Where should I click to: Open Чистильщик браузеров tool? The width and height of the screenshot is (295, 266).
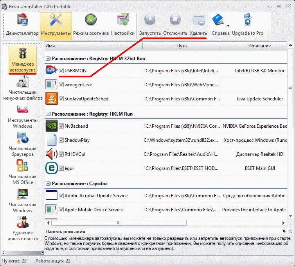(23, 144)
